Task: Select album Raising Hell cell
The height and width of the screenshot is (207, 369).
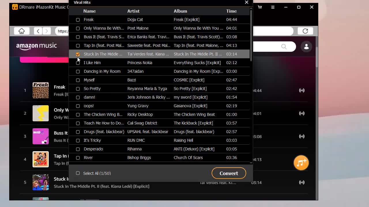Action: (x=183, y=140)
